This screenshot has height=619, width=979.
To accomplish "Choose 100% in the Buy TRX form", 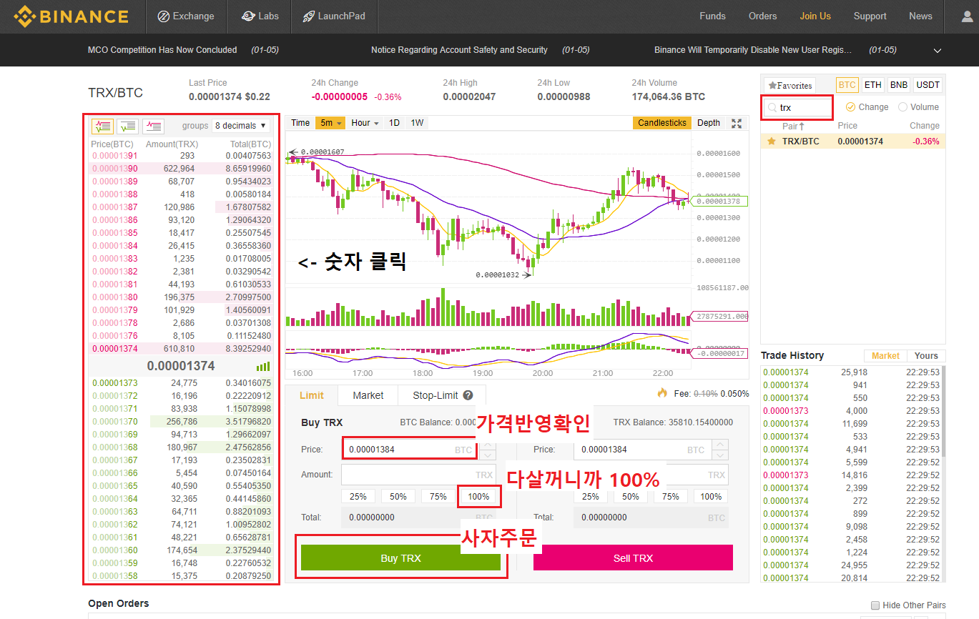I will pos(478,497).
